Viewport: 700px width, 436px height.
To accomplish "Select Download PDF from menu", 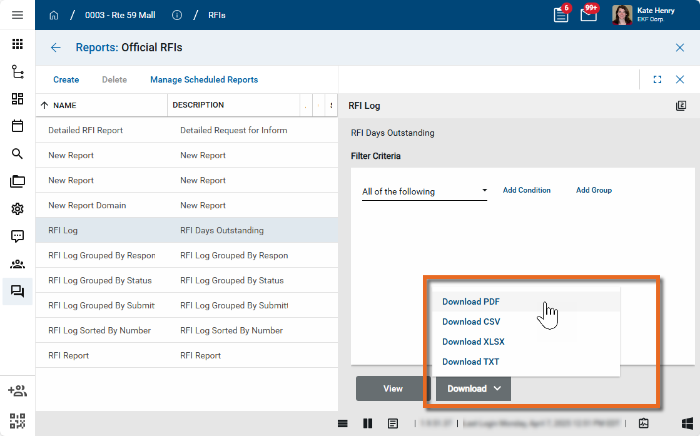I will click(471, 302).
